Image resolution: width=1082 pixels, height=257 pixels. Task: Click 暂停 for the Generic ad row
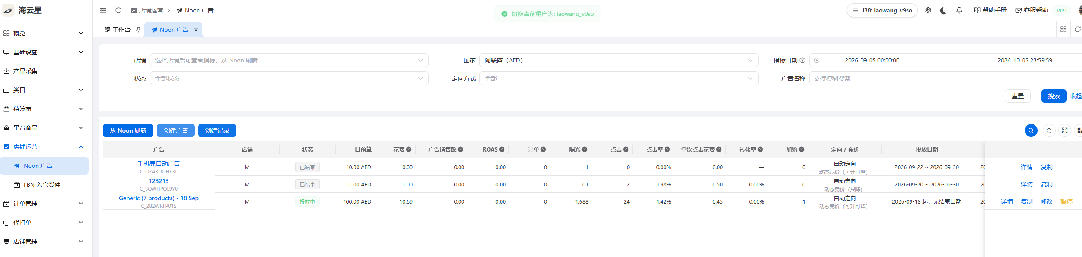click(1066, 201)
